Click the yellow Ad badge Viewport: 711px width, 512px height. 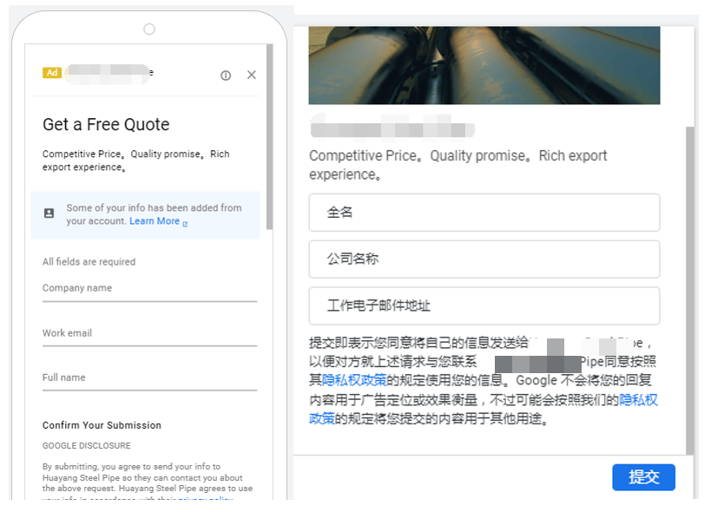tap(52, 73)
